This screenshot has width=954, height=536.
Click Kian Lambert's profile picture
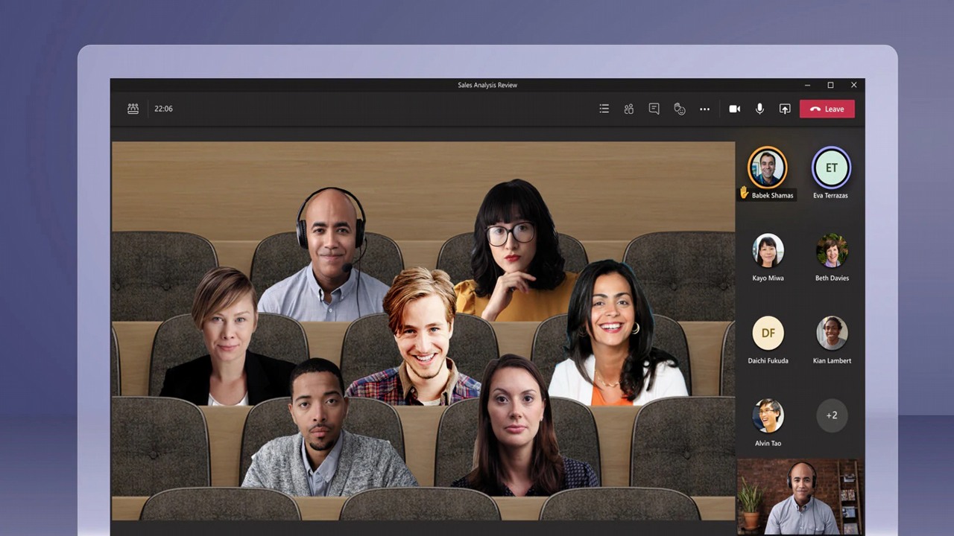(x=832, y=333)
